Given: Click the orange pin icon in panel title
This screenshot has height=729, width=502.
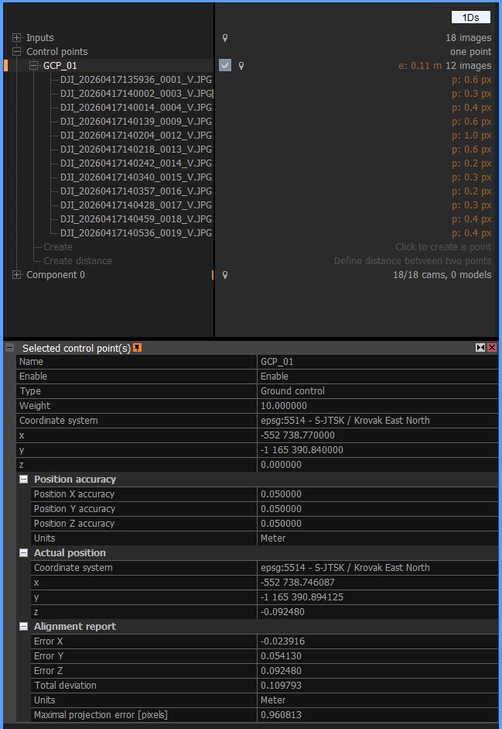Looking at the screenshot, I should tap(137, 347).
